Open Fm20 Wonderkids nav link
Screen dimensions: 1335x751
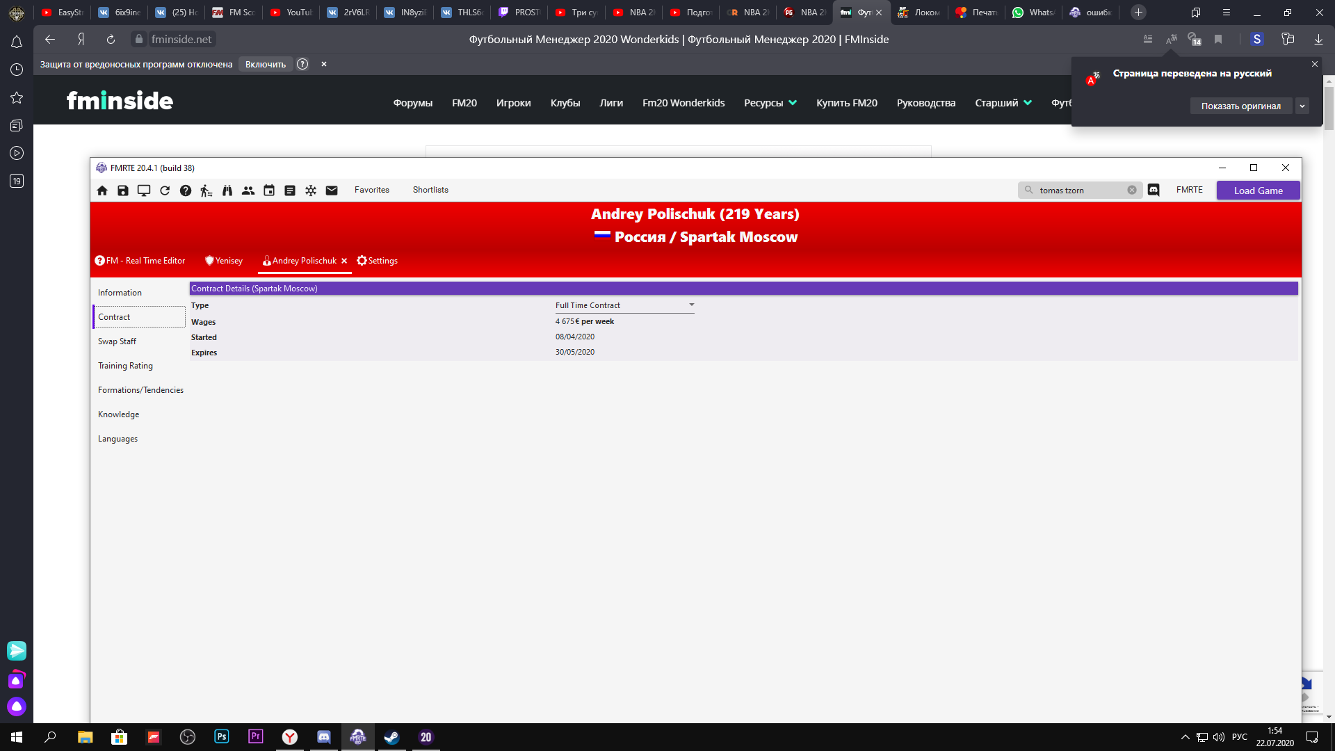(683, 103)
